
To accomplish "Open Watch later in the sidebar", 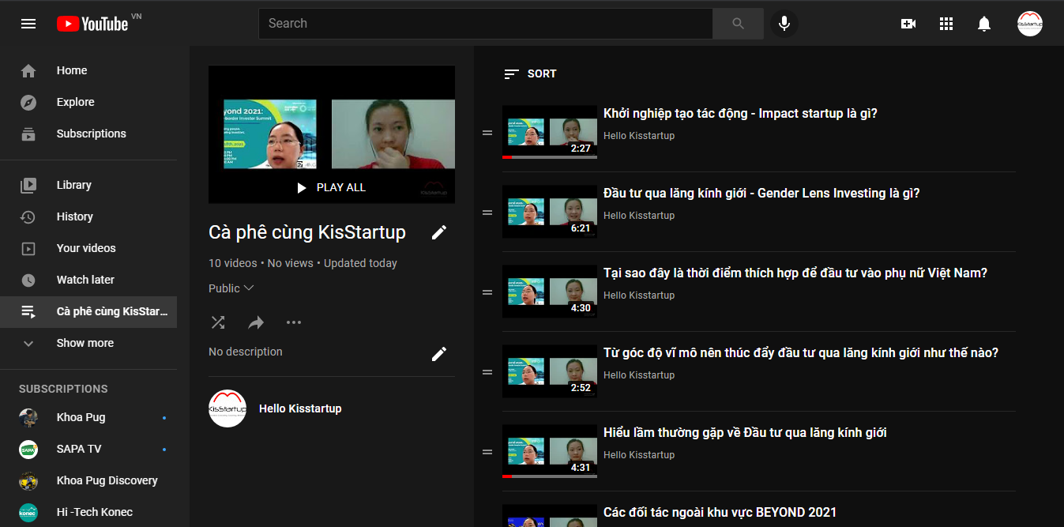I will [85, 280].
